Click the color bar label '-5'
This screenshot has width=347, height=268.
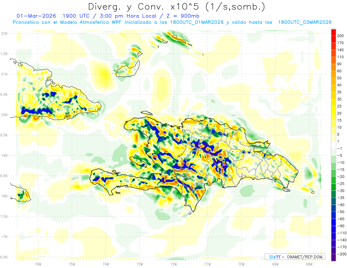[x=340, y=156]
